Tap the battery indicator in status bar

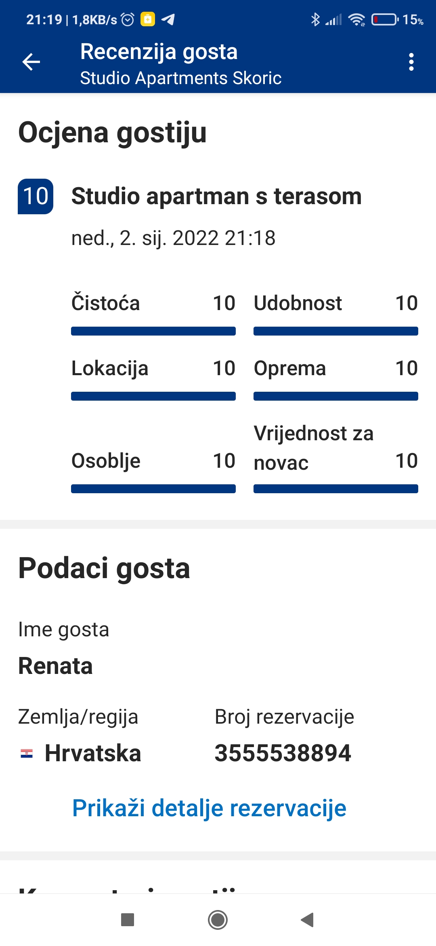pos(384,19)
